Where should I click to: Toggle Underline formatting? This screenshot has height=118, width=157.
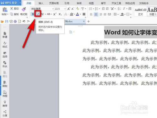point(43,14)
